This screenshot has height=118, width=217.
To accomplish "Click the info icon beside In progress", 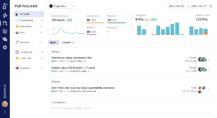I will (x=98, y=16).
